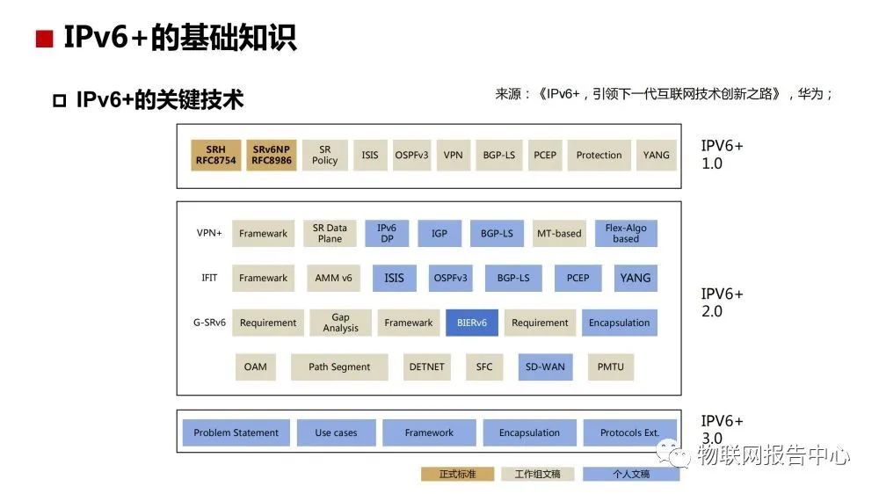
Task: Select ISIS in the IPV6+ 1.0 row
Action: 370,156
